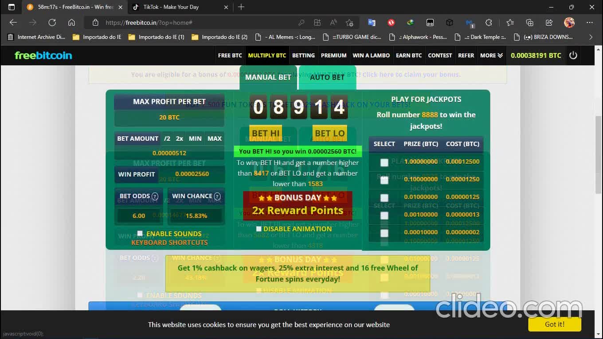
Task: Open the EARN BTC page
Action: click(409, 55)
